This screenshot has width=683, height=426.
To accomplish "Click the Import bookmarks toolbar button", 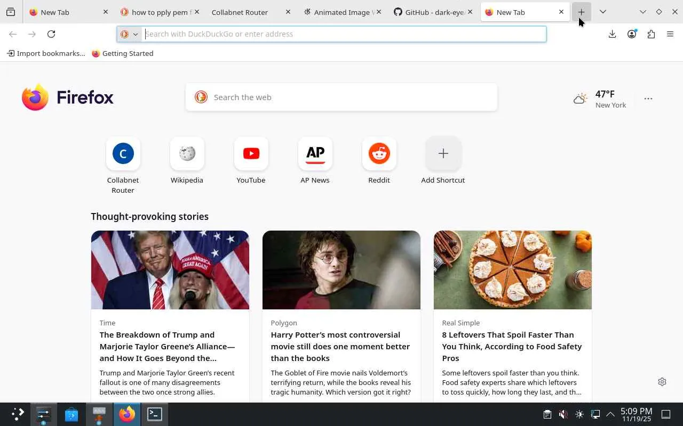I will [x=46, y=53].
